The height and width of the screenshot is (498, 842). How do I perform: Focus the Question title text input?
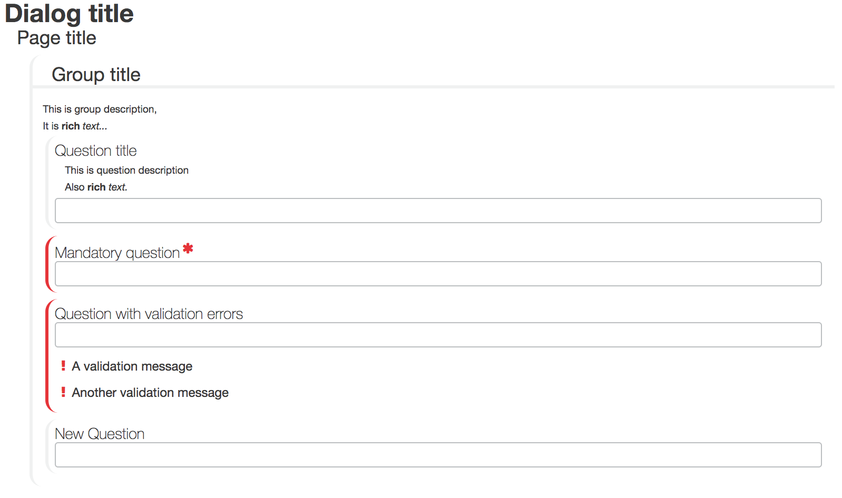(x=438, y=211)
